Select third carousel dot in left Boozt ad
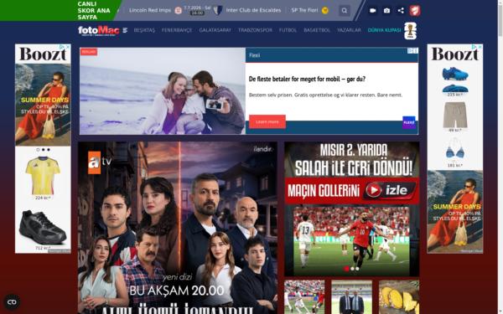The width and height of the screenshot is (503, 314). tap(49, 150)
